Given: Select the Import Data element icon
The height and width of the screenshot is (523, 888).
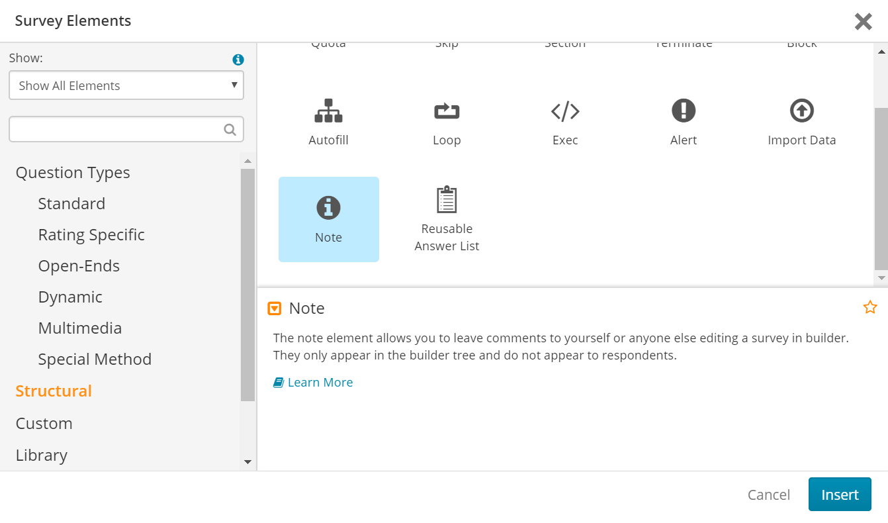Looking at the screenshot, I should point(802,110).
